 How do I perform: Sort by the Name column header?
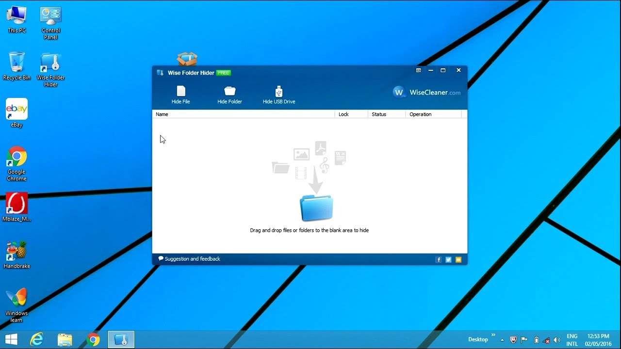pyautogui.click(x=244, y=114)
